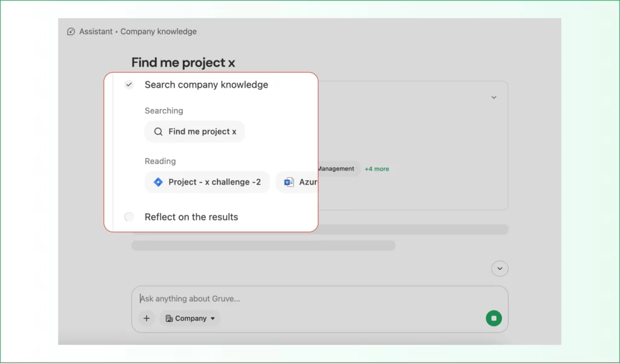Click the 'Find me project x' heading
The width and height of the screenshot is (620, 363).
[183, 62]
